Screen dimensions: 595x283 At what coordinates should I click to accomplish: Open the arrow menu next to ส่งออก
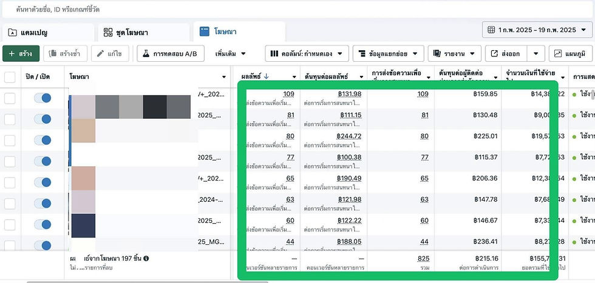tap(535, 53)
